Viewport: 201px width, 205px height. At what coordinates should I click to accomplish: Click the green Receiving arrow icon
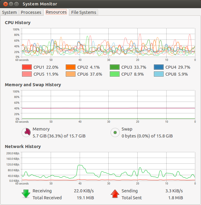point(26,194)
